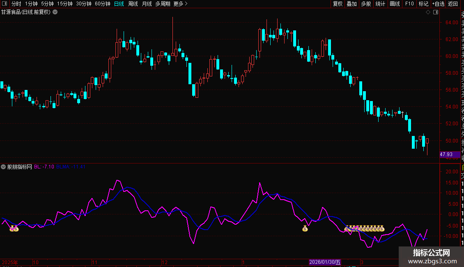Select the 30分钟 period
464x267 pixels.
tap(84, 4)
